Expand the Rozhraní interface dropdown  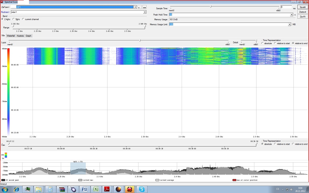[x=145, y=12]
